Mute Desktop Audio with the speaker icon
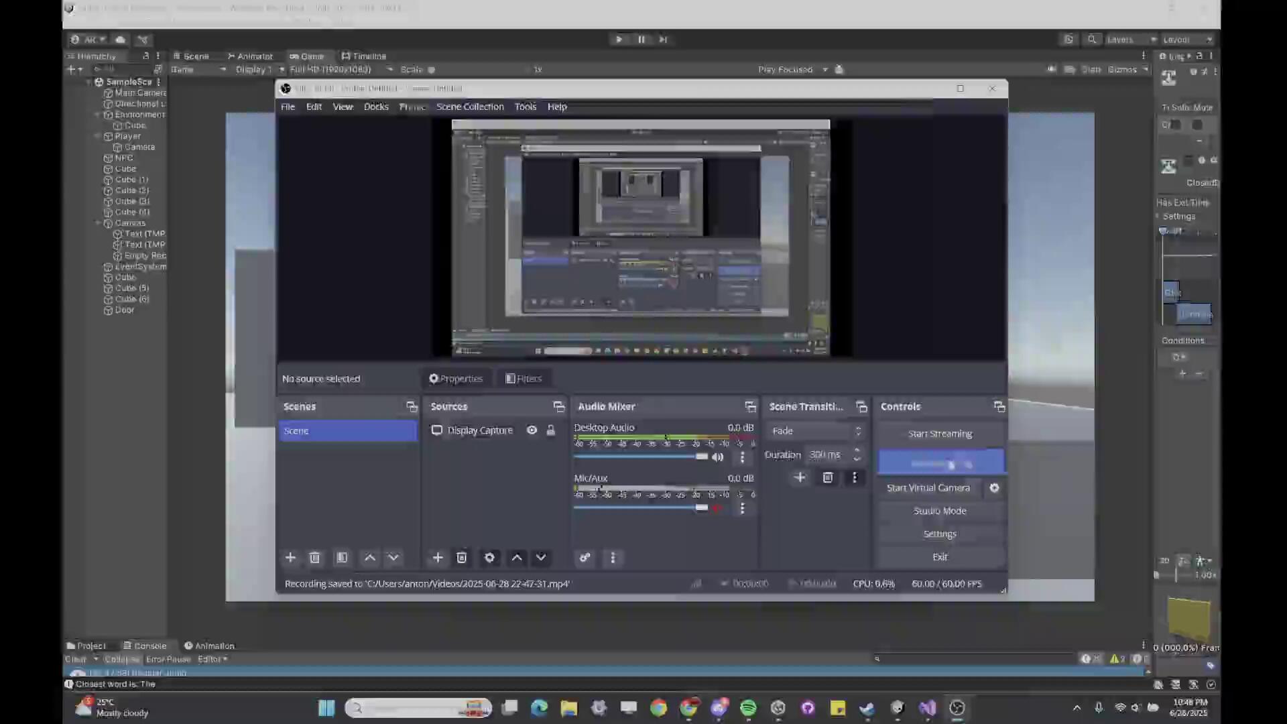This screenshot has height=724, width=1287. point(717,457)
